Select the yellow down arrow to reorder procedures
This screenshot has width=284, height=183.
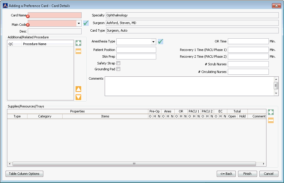point(78,97)
